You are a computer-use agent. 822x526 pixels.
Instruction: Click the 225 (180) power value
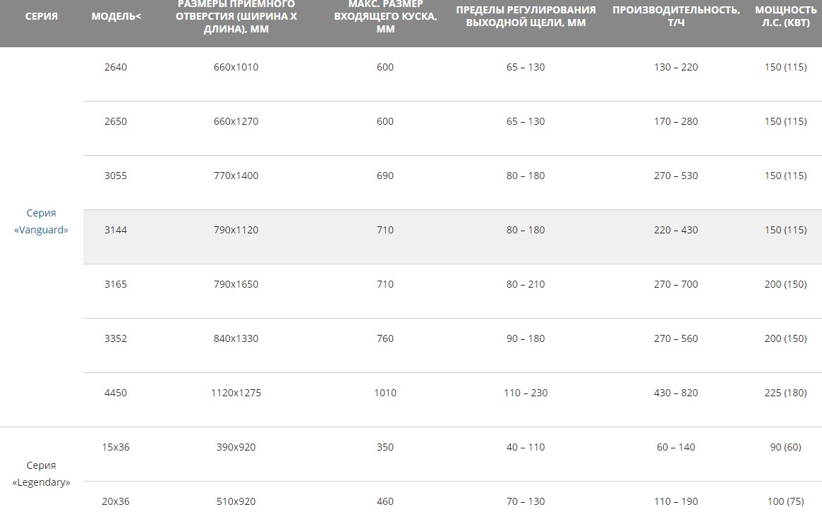(785, 393)
